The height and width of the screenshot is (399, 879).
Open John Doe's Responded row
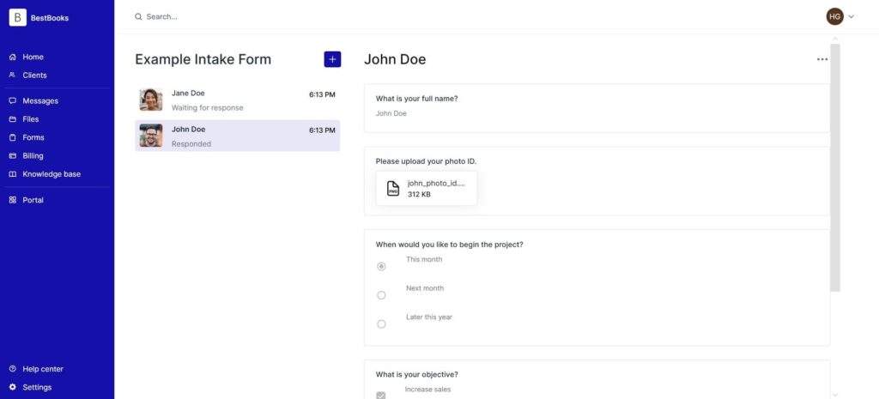pos(238,136)
